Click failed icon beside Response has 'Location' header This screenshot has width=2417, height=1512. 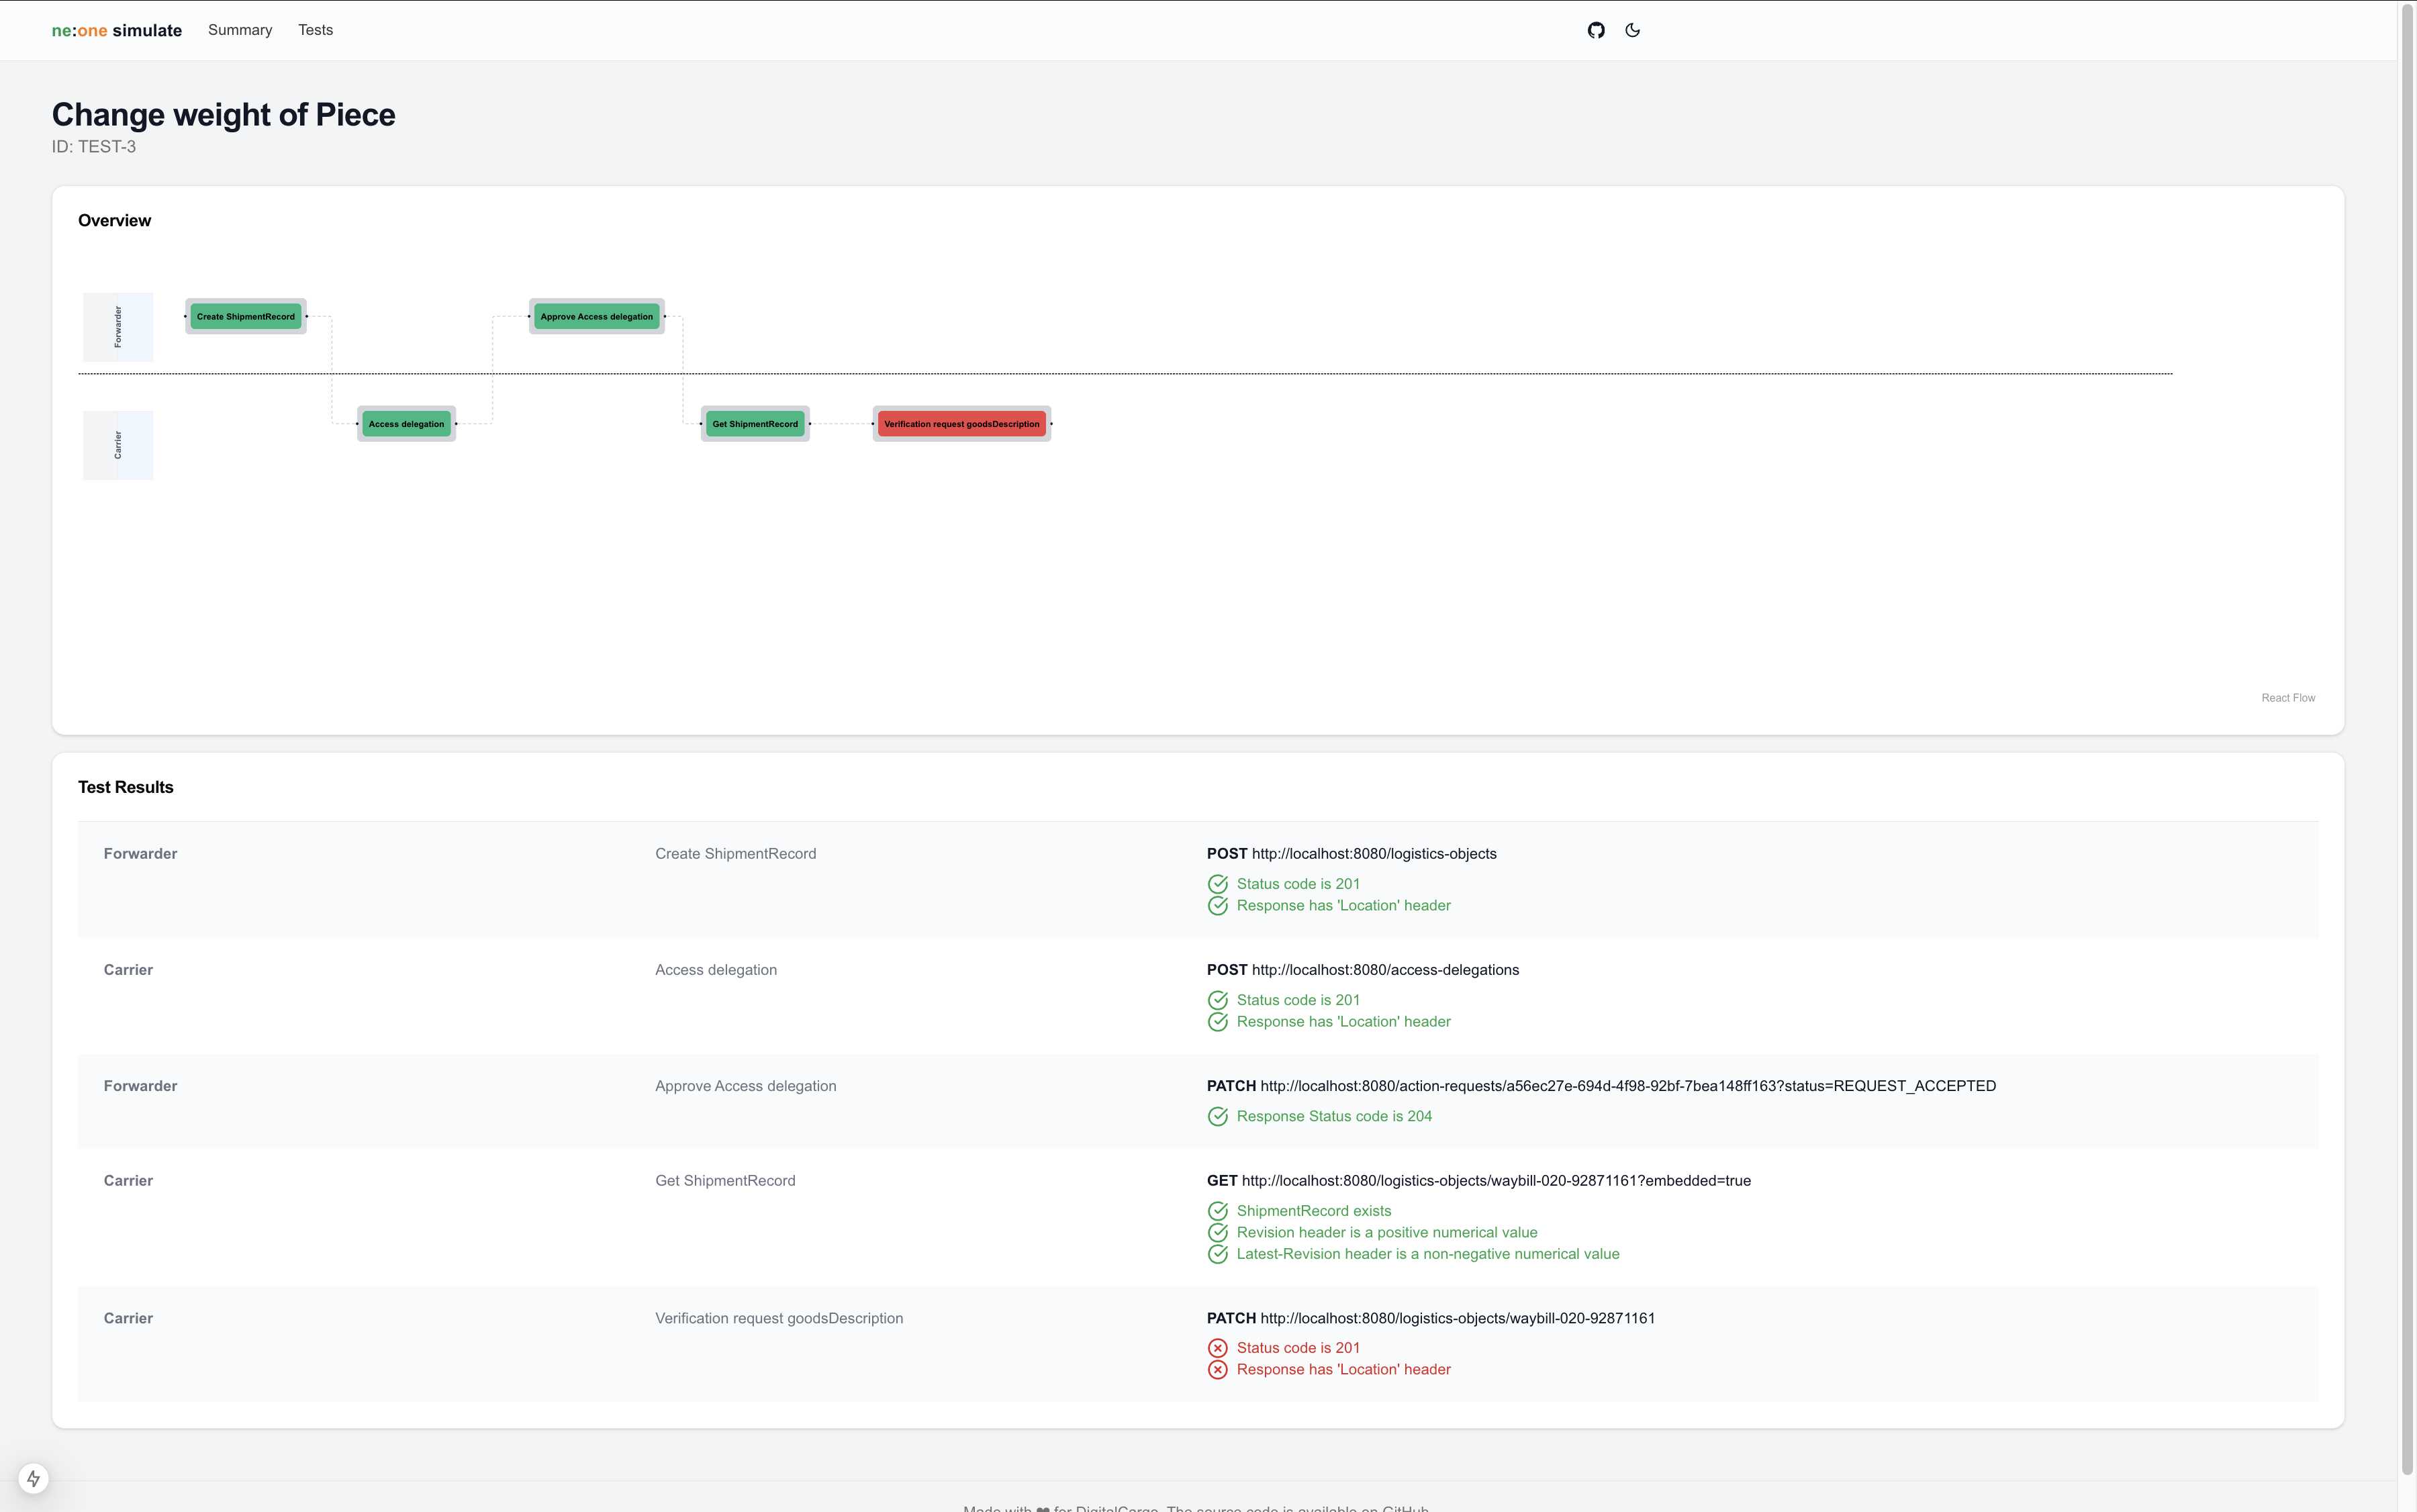point(1217,1370)
